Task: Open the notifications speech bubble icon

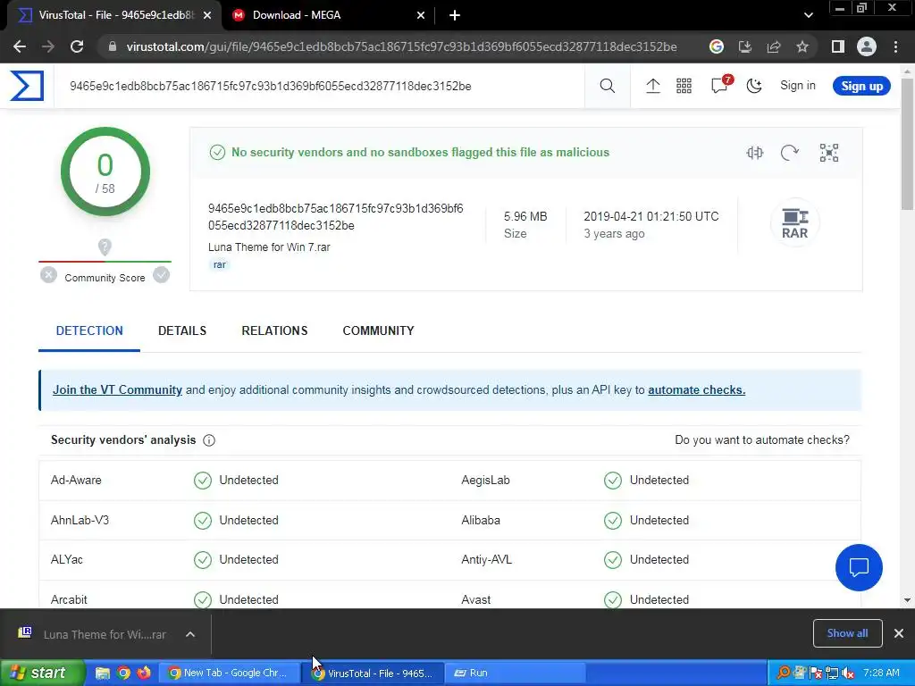Action: click(720, 85)
